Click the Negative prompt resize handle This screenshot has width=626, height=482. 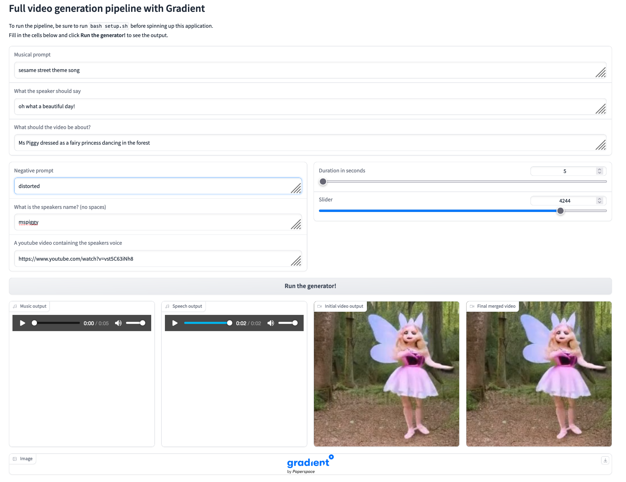point(296,188)
